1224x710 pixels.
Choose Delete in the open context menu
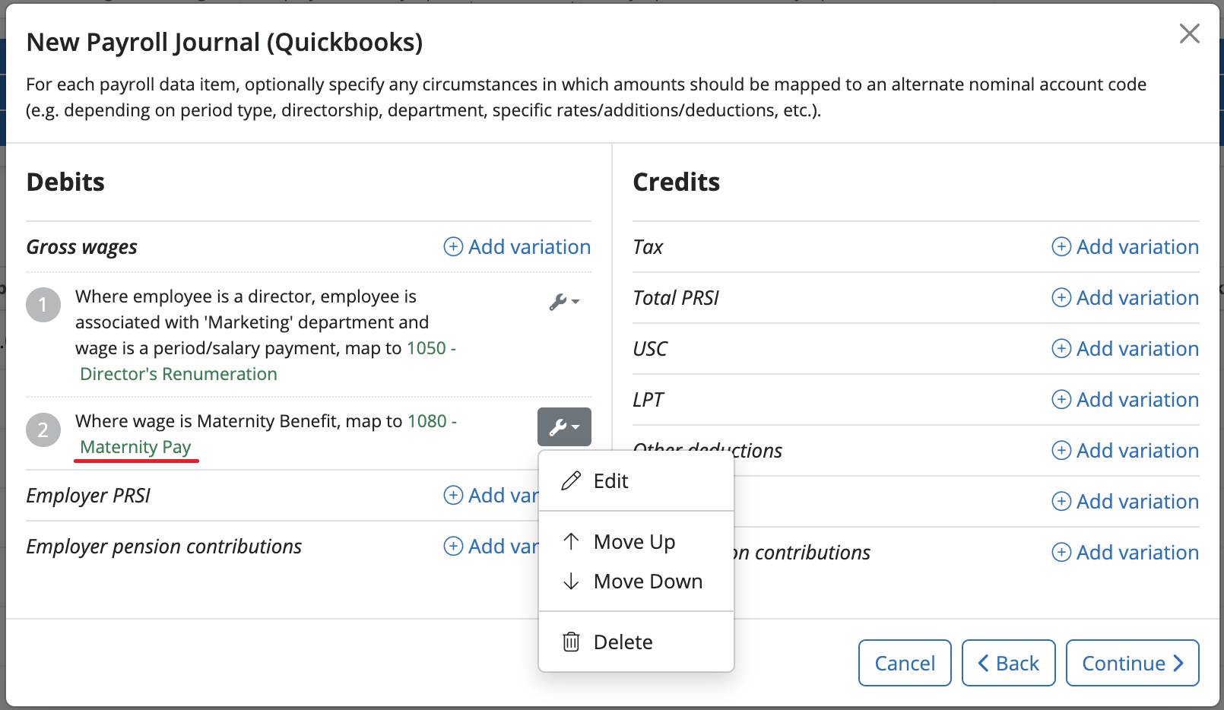[x=623, y=642]
